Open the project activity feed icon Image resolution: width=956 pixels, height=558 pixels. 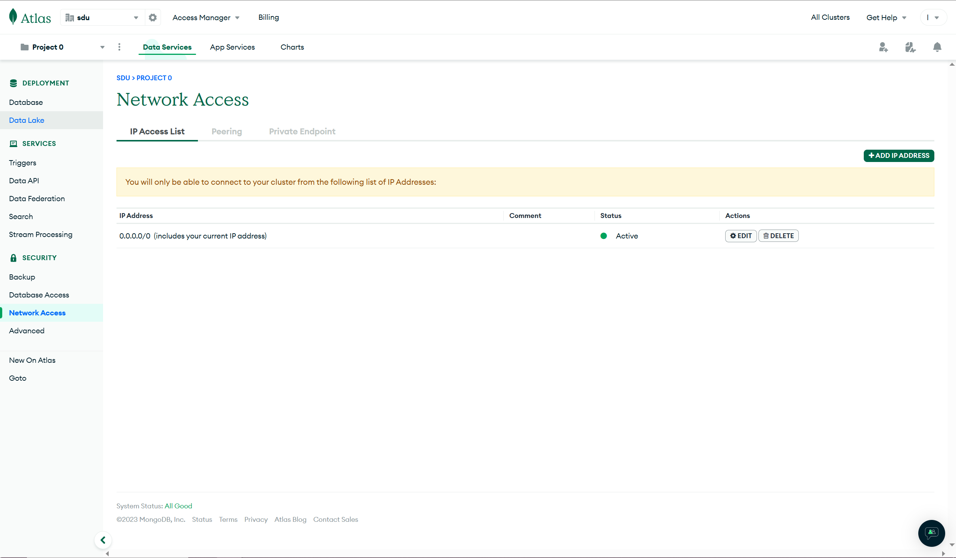click(910, 47)
